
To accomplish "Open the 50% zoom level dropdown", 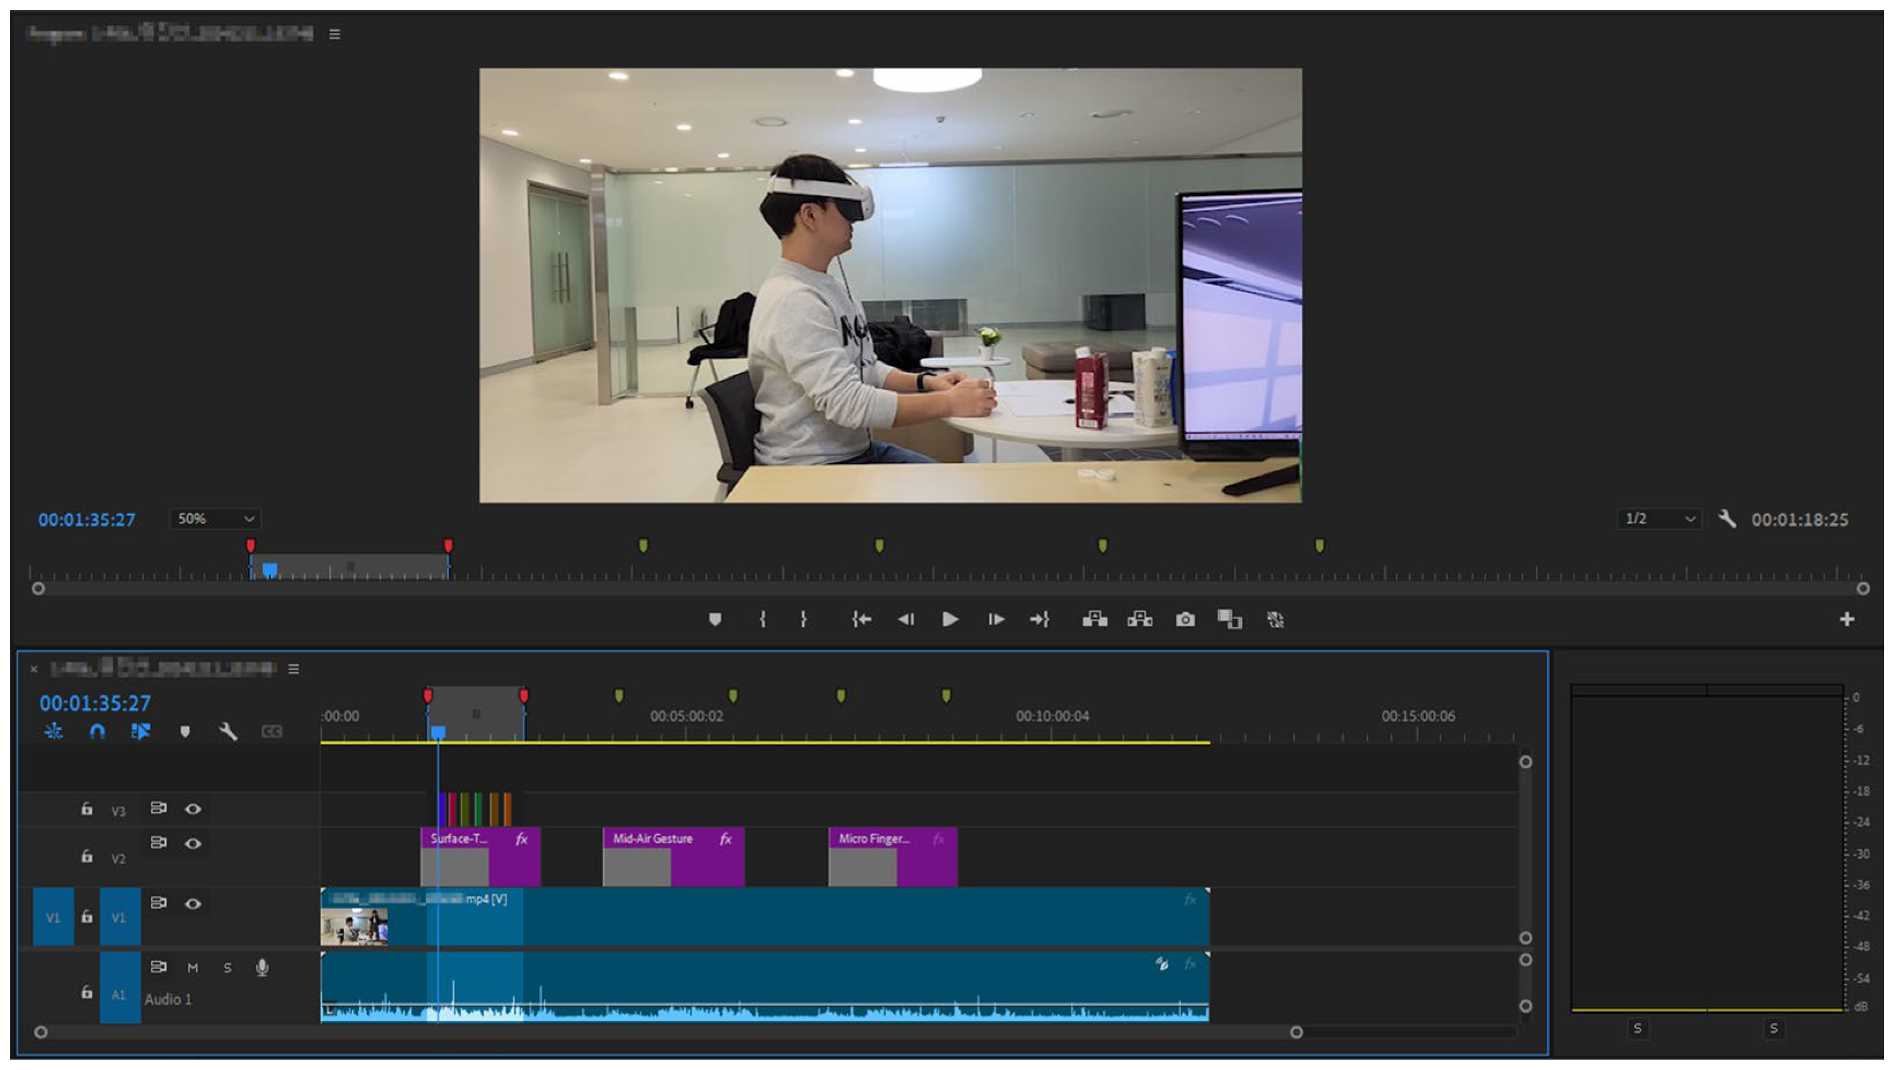I will point(215,519).
